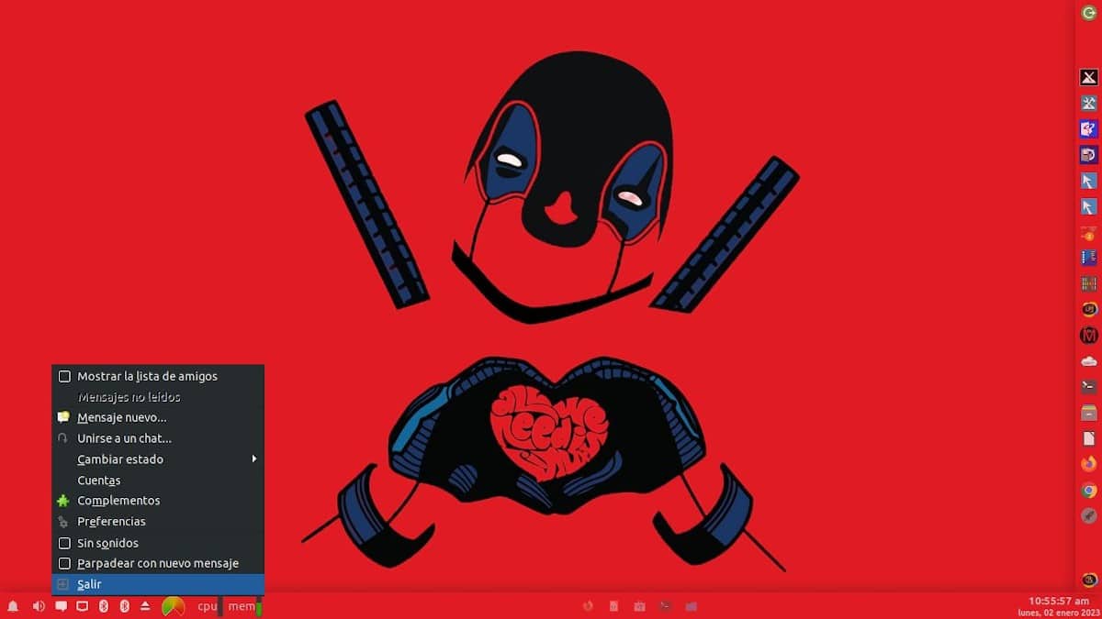
Task: Open terminal icon in bottom center panel
Action: (x=665, y=606)
